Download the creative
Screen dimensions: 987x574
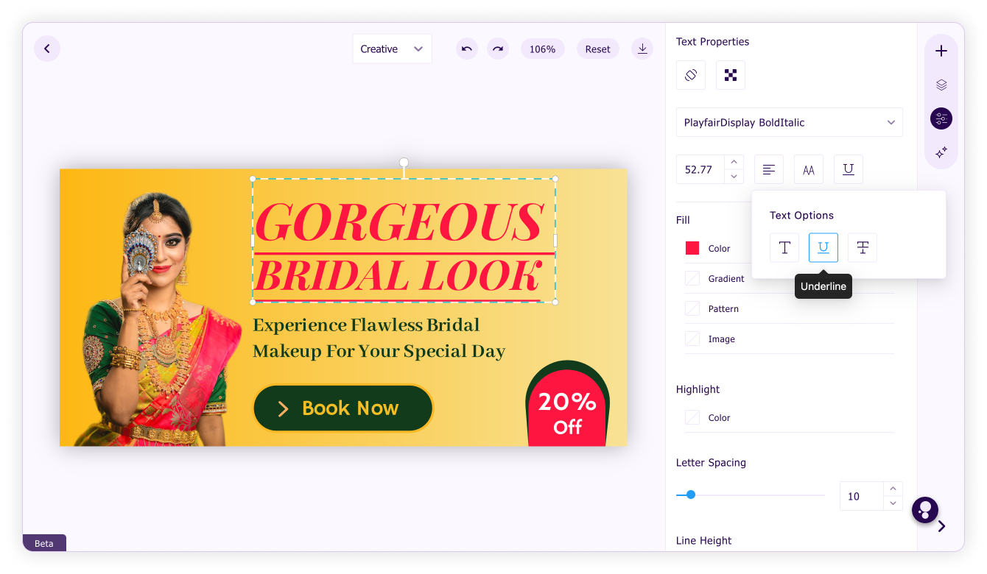pyautogui.click(x=642, y=49)
